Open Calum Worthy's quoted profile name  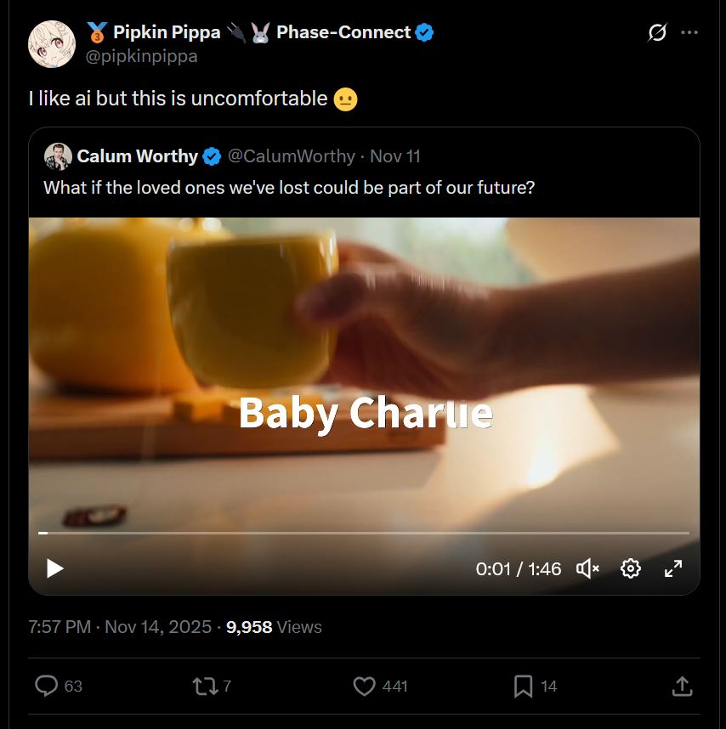pyautogui.click(x=137, y=156)
